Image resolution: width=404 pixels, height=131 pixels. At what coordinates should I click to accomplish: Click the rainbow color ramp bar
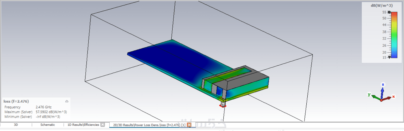[x=394, y=35]
